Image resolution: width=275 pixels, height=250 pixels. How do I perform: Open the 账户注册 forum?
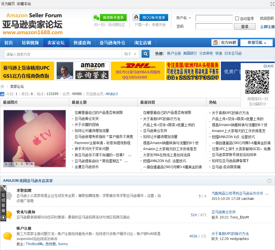click(24, 228)
